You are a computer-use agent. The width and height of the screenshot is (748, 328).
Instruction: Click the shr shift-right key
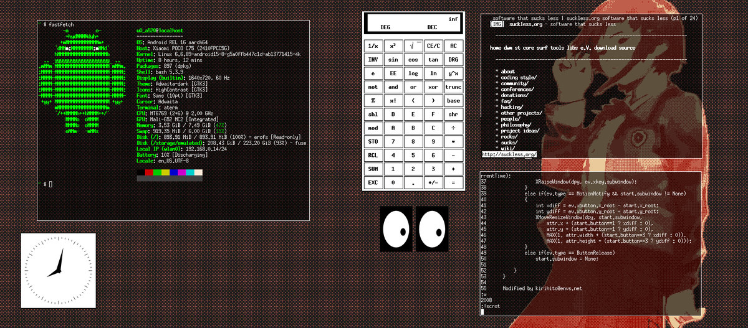tap(453, 115)
